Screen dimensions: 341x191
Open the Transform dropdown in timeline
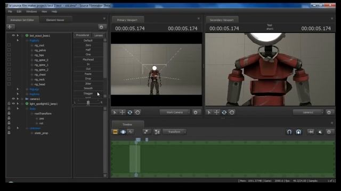tap(175, 132)
